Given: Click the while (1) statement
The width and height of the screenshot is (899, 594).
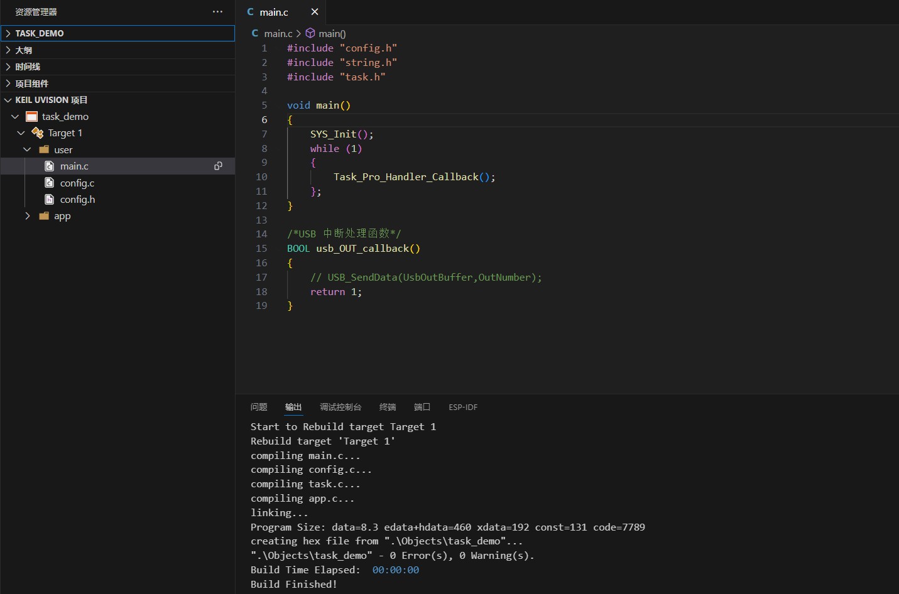Looking at the screenshot, I should pos(336,149).
